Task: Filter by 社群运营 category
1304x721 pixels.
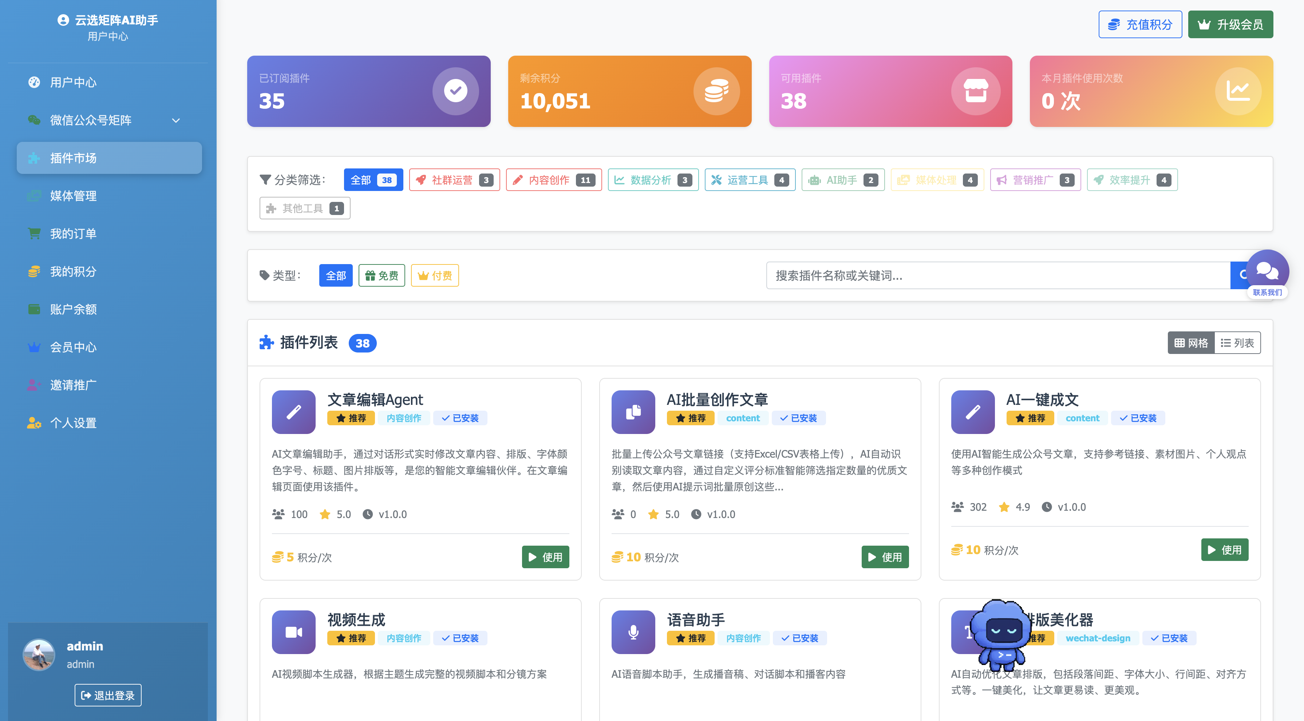Action: point(455,180)
